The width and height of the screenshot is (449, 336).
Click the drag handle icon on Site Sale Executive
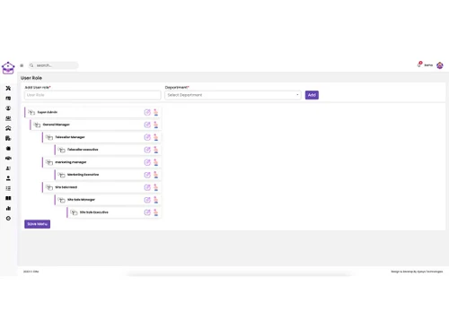pyautogui.click(x=74, y=212)
